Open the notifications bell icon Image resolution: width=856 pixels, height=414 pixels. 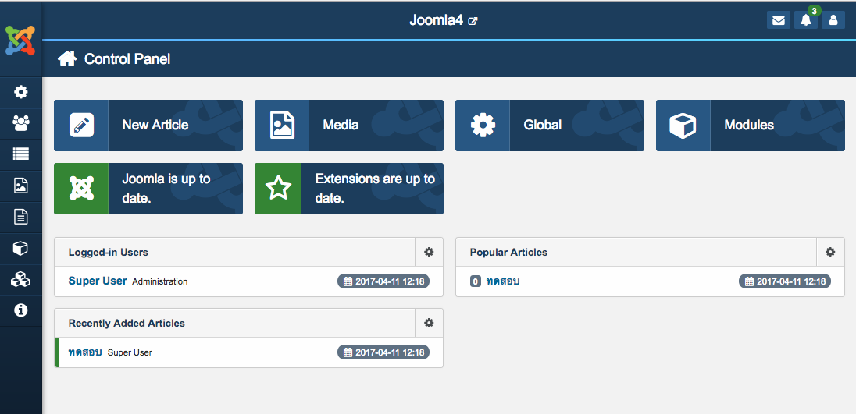point(806,20)
